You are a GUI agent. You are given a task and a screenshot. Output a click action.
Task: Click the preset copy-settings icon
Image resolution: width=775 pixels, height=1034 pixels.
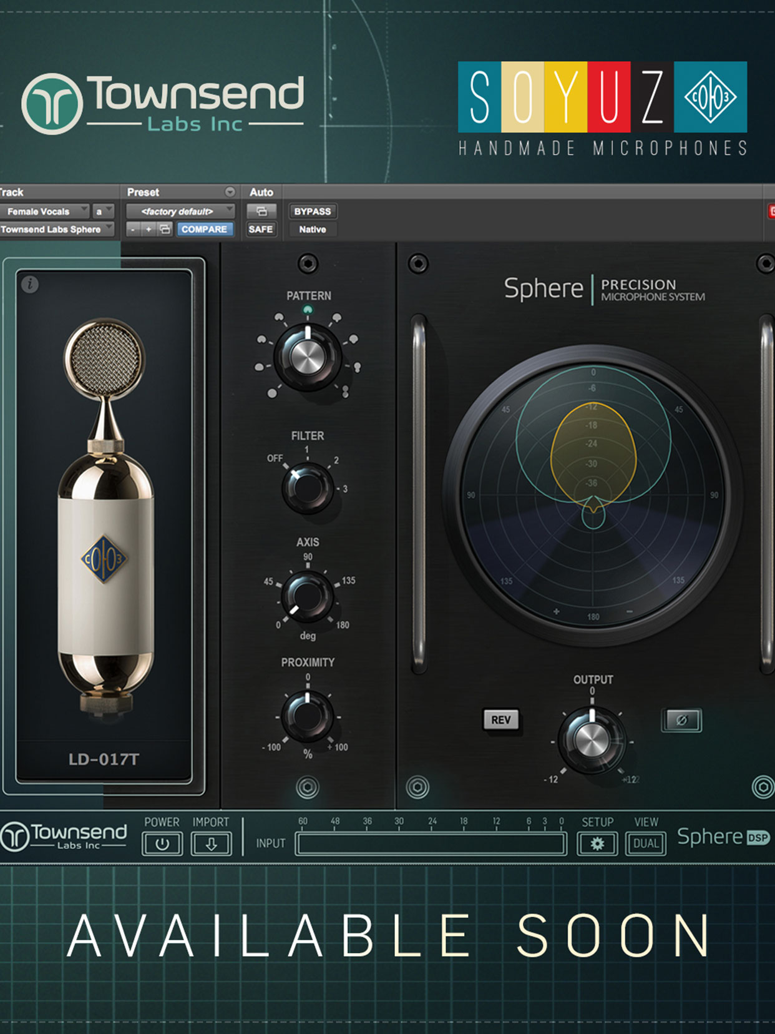165,229
